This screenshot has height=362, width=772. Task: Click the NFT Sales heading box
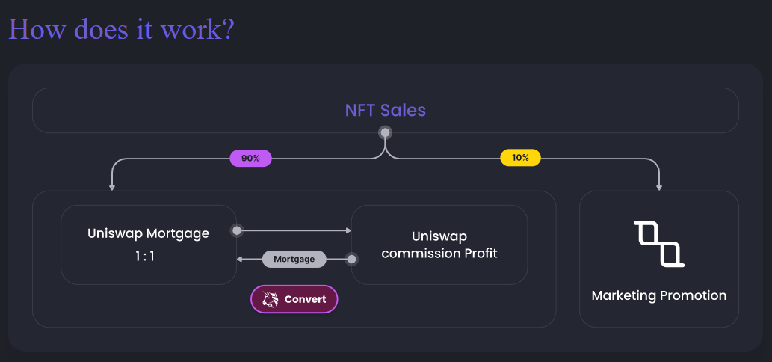click(386, 111)
